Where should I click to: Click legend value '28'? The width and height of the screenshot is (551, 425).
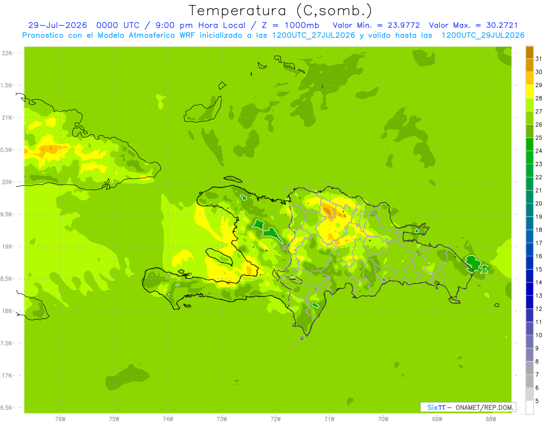pos(539,98)
